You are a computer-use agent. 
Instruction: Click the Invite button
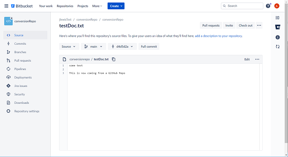(x=229, y=25)
